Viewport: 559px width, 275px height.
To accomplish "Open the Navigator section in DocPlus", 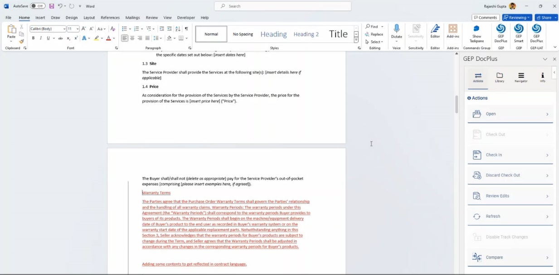I will (x=521, y=77).
